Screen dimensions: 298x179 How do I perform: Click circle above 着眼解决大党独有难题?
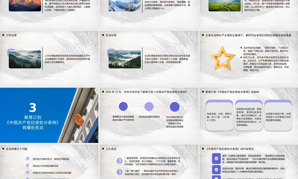click(123, 106)
